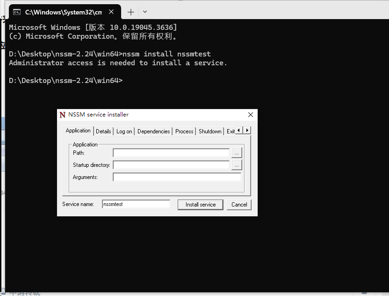The height and width of the screenshot is (296, 389).
Task: Browse for Startup directory using the ... button
Action: click(x=237, y=165)
